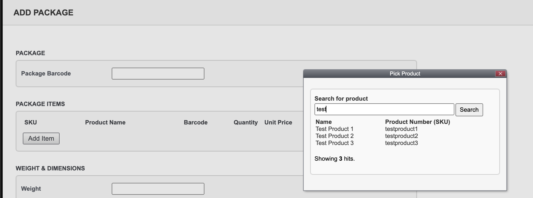The image size is (533, 198).
Task: Click the Search button
Action: pos(469,110)
